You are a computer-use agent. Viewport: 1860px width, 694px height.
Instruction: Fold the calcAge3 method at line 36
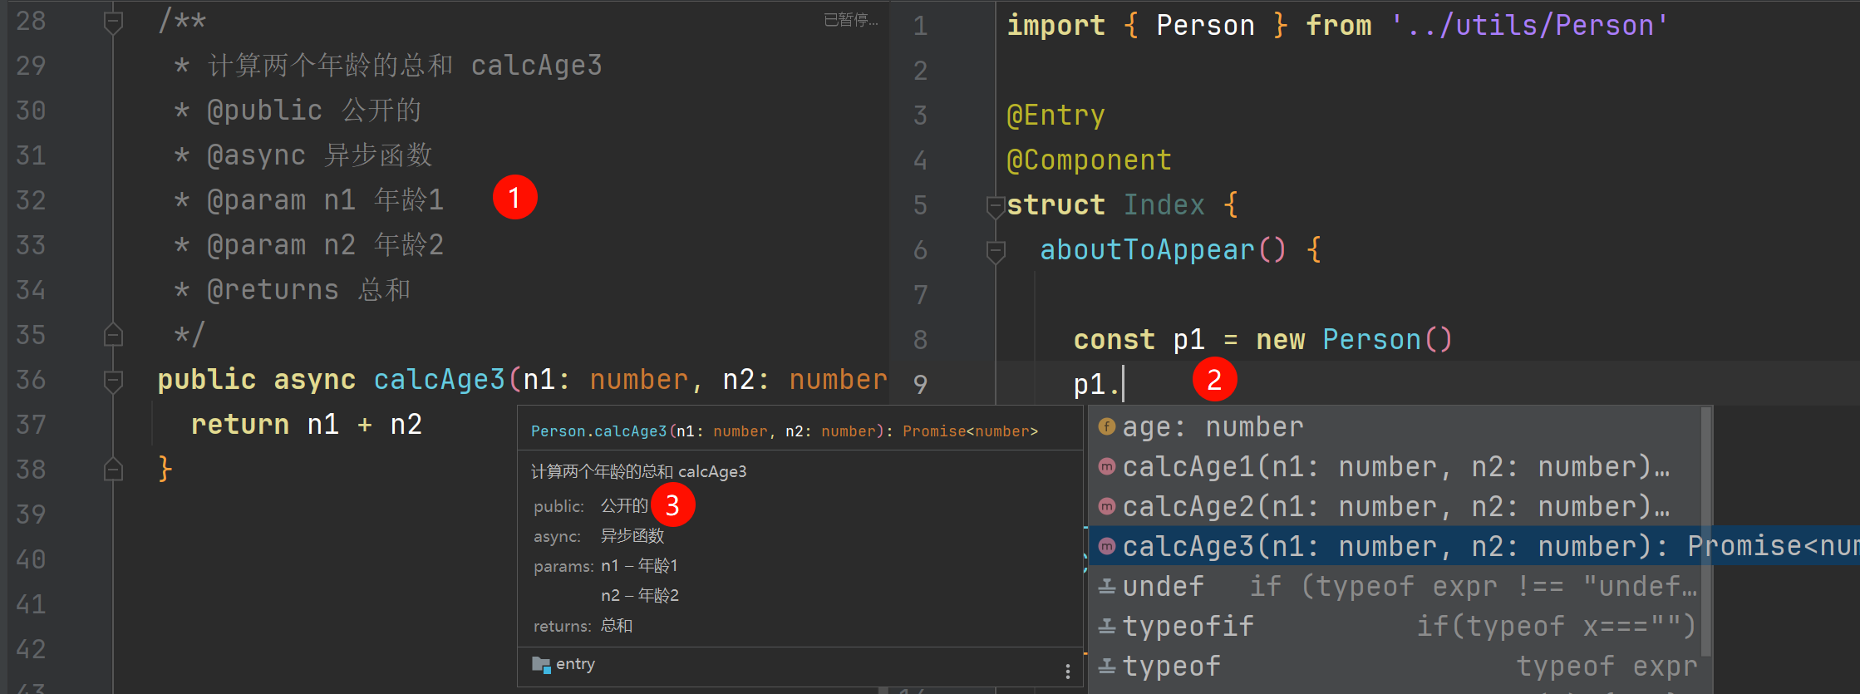114,381
